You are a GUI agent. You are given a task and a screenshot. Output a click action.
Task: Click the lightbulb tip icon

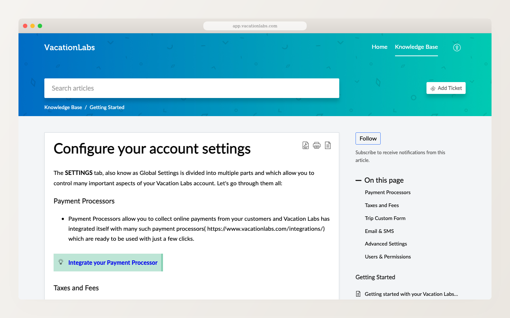point(61,262)
